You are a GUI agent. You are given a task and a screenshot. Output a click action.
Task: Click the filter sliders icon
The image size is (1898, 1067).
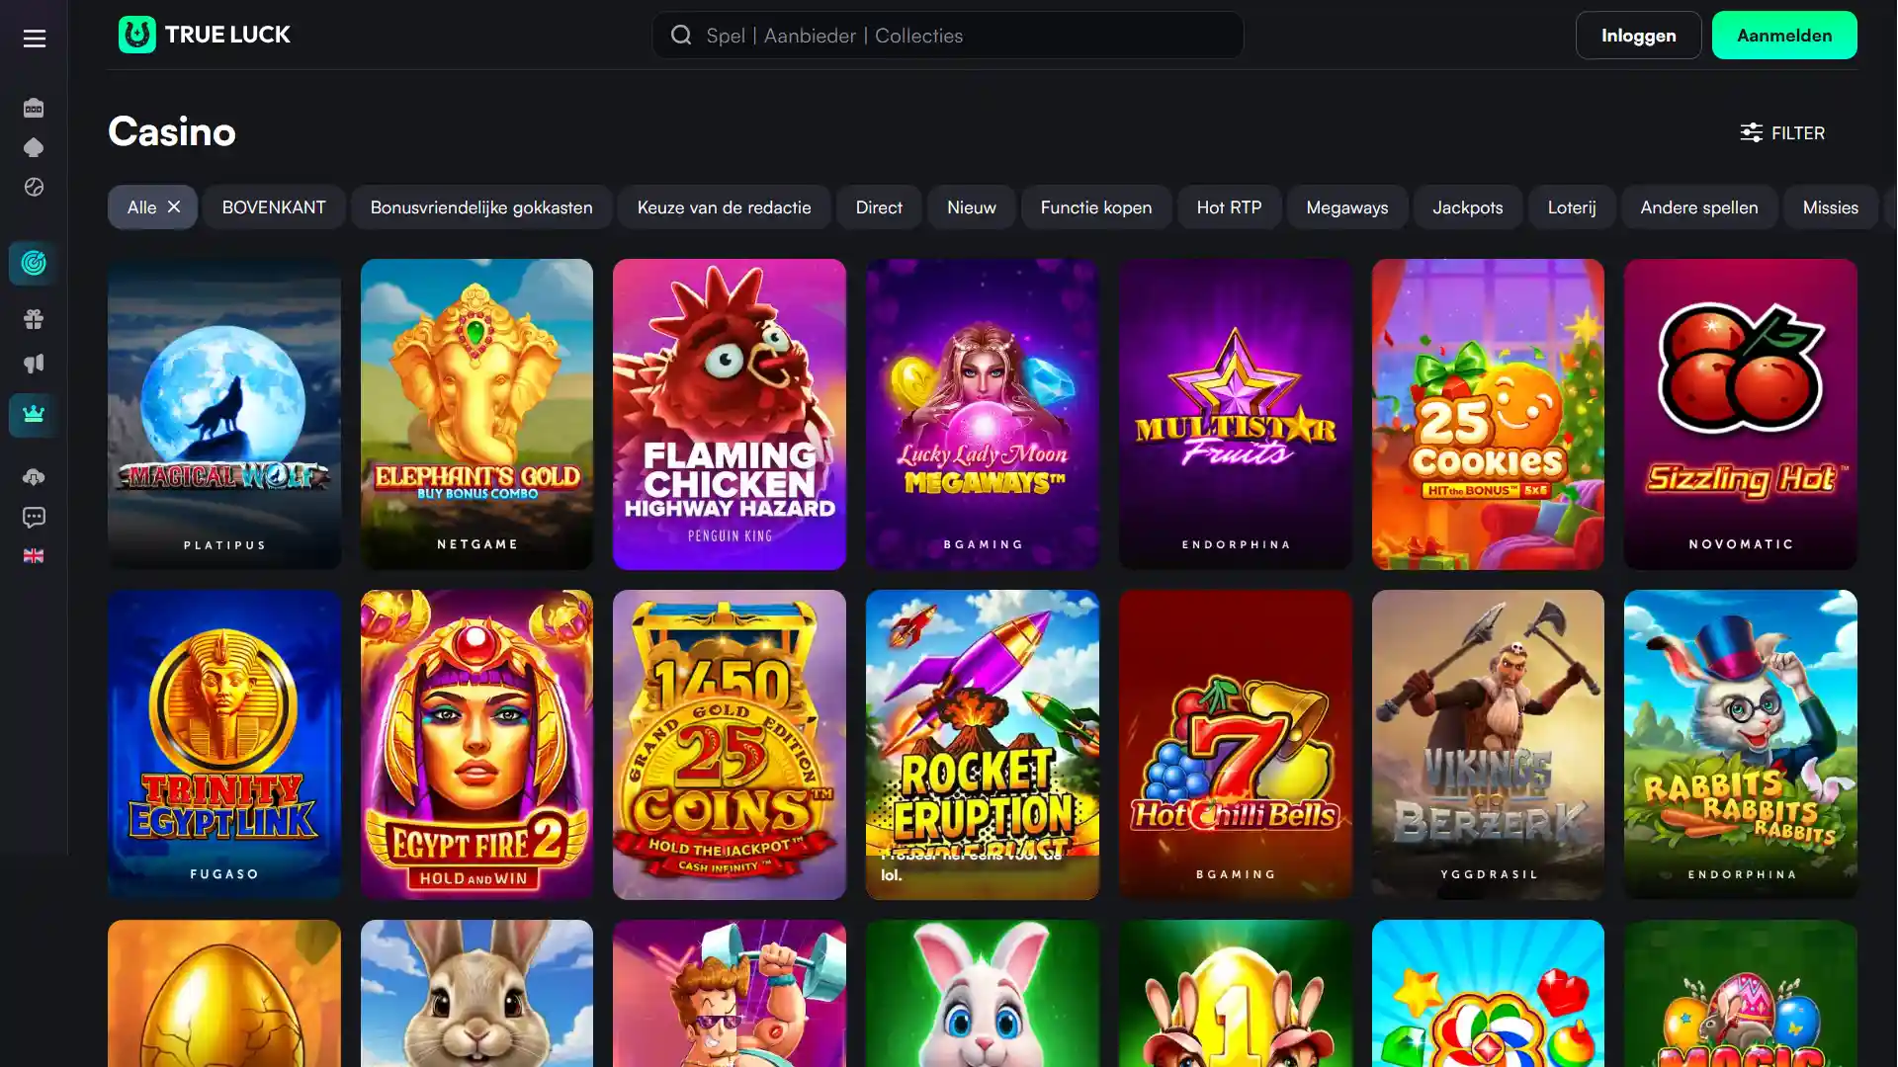tap(1751, 132)
